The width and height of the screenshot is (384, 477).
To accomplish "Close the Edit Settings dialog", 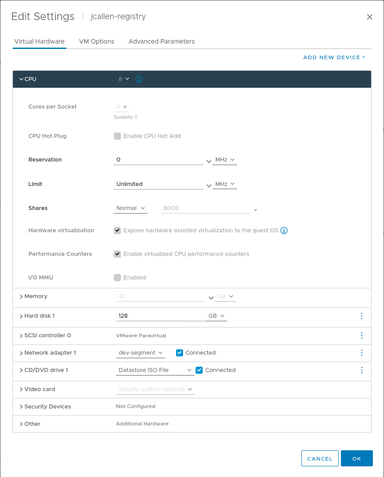I will [x=369, y=17].
